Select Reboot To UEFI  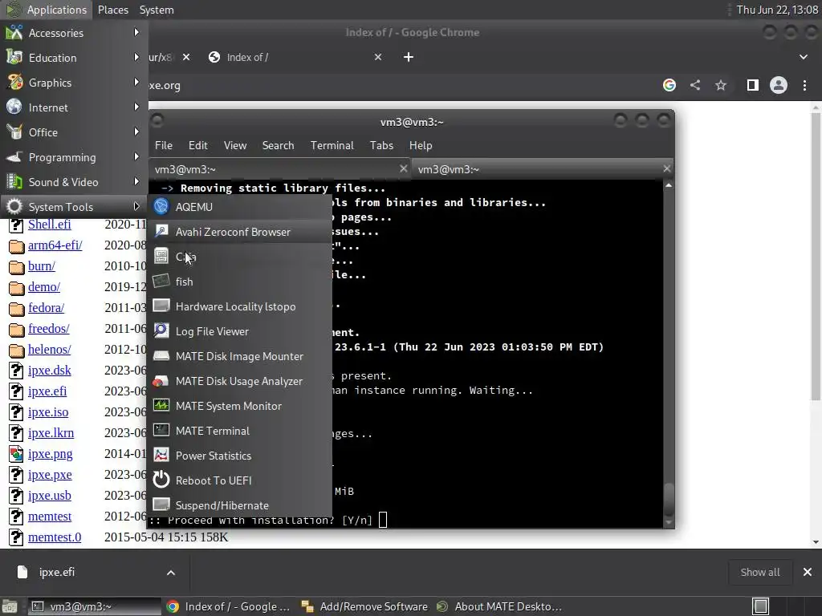click(x=239, y=480)
